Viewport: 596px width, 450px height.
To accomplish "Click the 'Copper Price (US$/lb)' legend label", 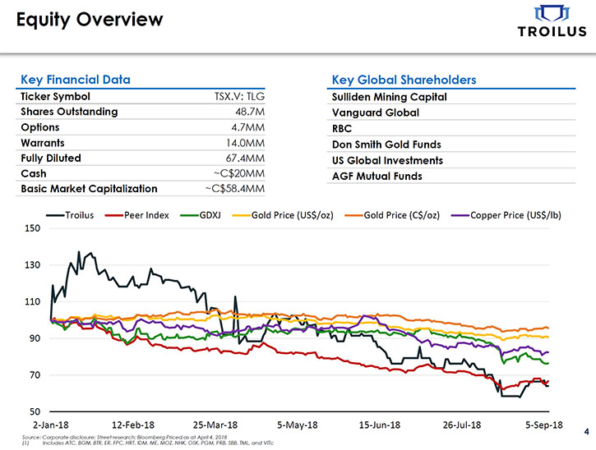I will coord(515,215).
